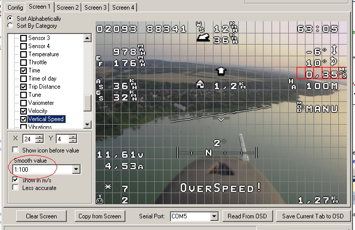The image size is (355, 230).
Task: Click the vertical up-down arrow icon
Action: [x=335, y=51]
